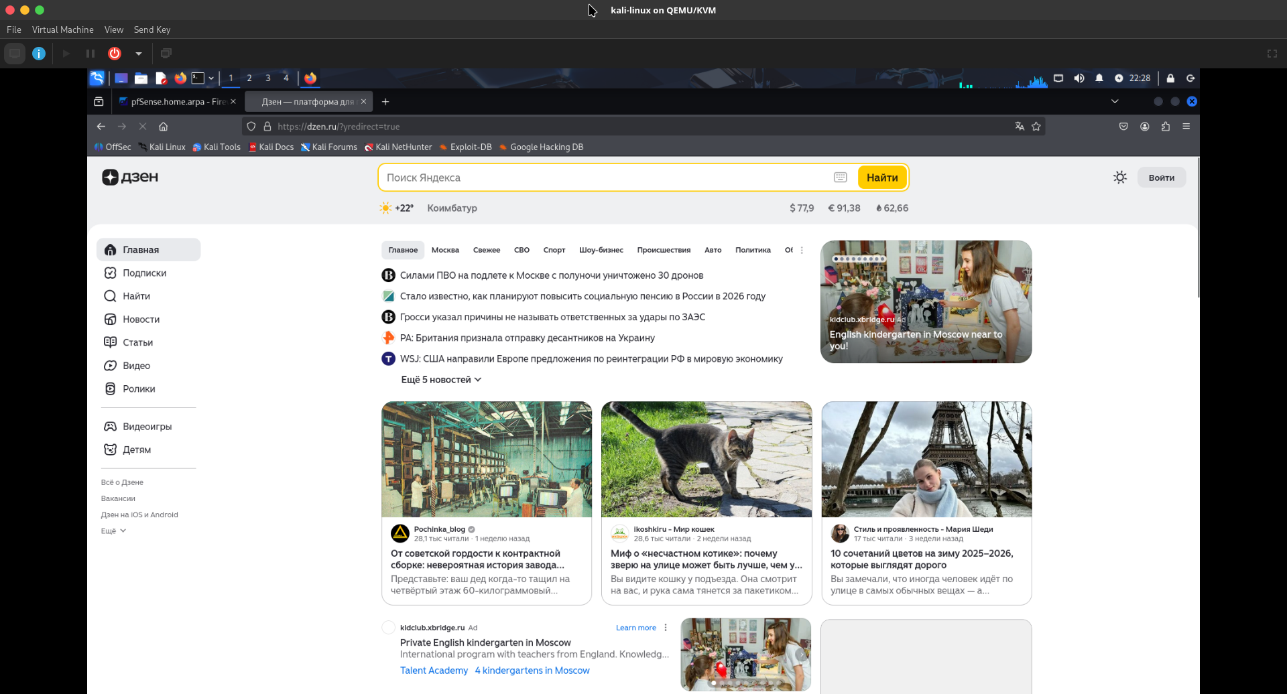Click the VM power button icon
The image size is (1287, 694).
point(115,54)
